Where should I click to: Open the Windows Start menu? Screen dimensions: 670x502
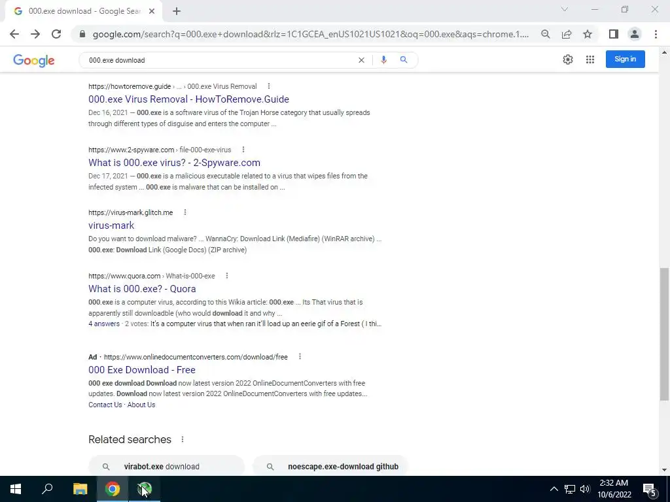click(x=16, y=489)
